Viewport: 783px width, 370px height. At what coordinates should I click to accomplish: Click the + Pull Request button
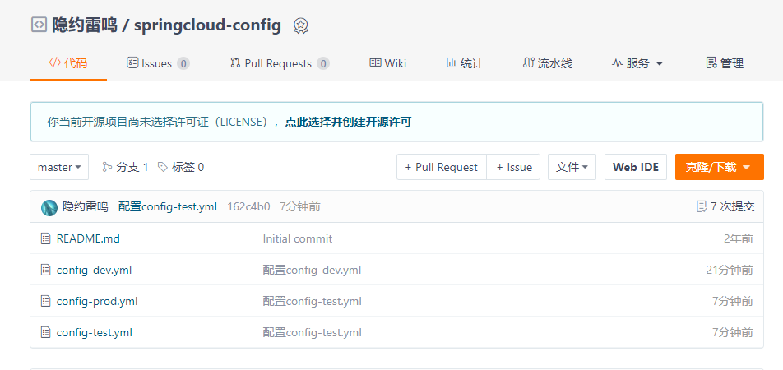point(442,167)
